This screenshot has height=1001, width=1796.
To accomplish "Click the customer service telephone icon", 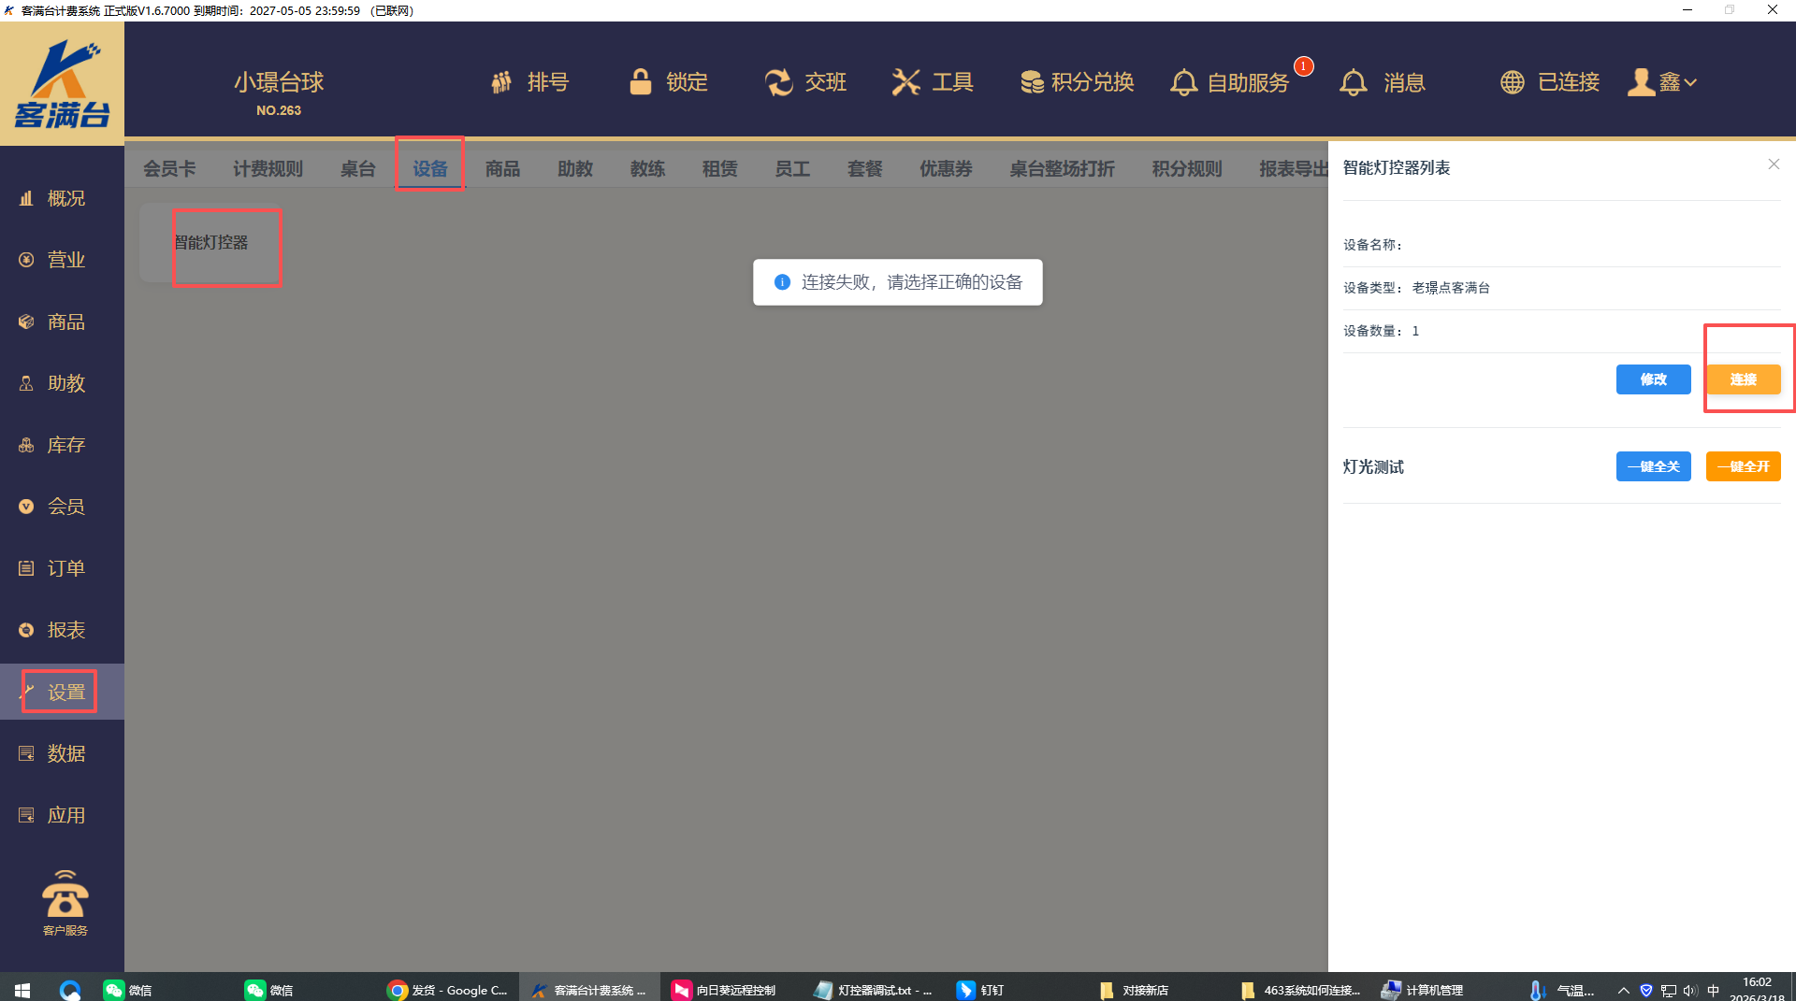I will pos(65,895).
